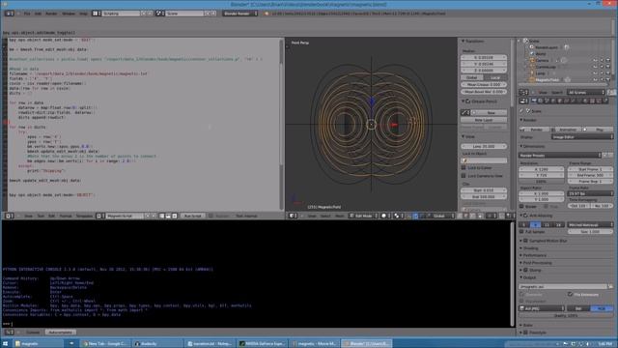The width and height of the screenshot is (618, 348).
Task: Toggle Camera visibility eye icon in outliner
Action: tap(595, 60)
